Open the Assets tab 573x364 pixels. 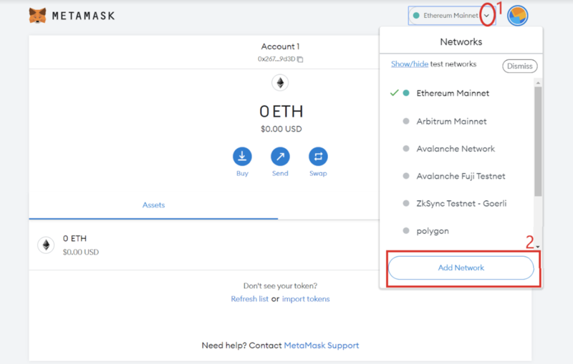[153, 205]
